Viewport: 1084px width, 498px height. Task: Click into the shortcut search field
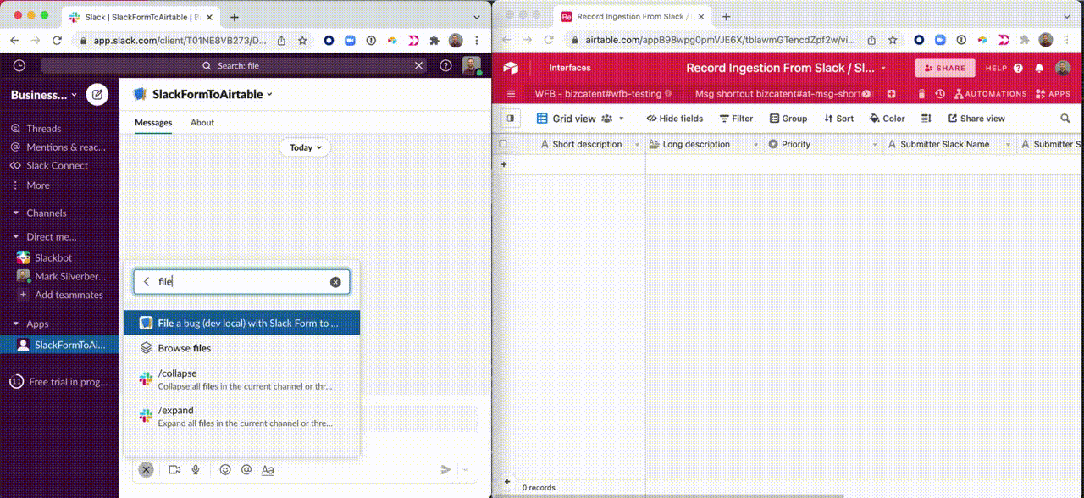241,282
